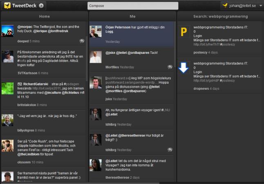The width and height of the screenshot is (264, 184).
Task: Click the [pushforward.se] link text
Action: coord(118,78)
